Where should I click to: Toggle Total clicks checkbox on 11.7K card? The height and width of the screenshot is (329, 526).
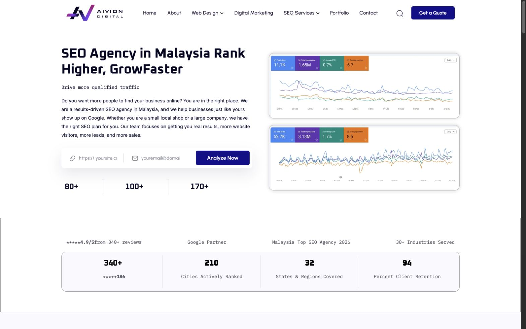pyautogui.click(x=275, y=60)
